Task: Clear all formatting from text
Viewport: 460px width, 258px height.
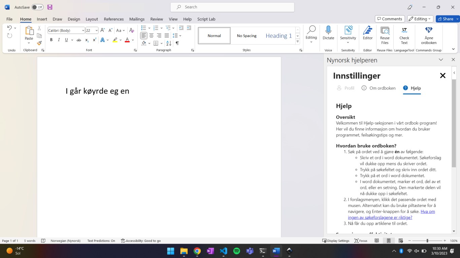Action: [132, 30]
